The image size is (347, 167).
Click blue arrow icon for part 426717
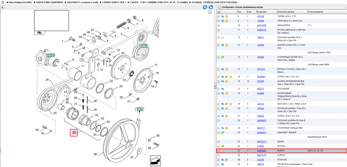222,89
